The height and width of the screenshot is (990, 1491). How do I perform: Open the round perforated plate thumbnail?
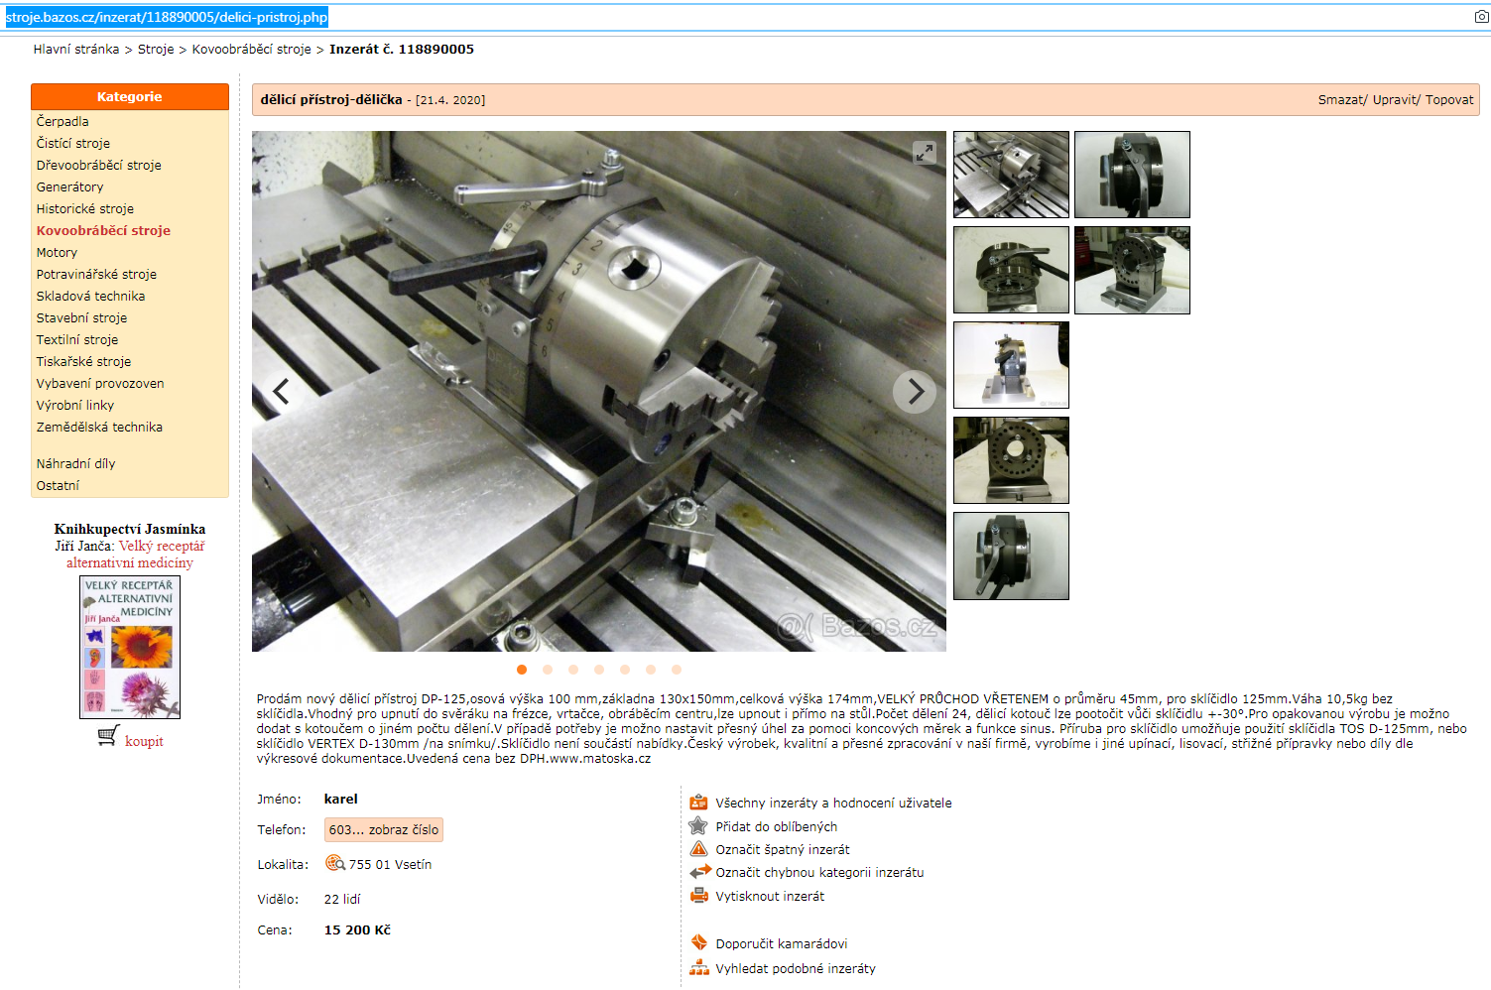[x=1011, y=460]
